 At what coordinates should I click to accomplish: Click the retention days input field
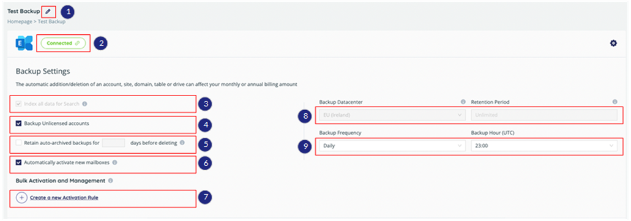[x=113, y=143]
